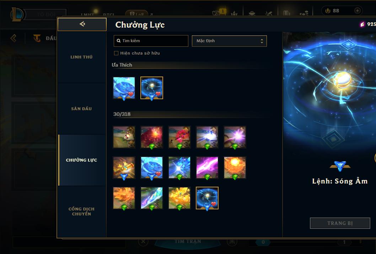Screen dimensions: 376x254
Task: Click the Tìm kiếm search field
Action: coord(151,41)
